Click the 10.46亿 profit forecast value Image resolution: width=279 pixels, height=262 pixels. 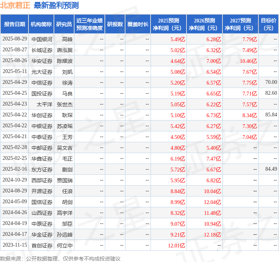tap(248, 61)
